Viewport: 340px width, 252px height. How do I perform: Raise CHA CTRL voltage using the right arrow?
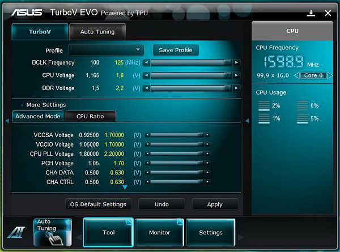tap(207, 182)
